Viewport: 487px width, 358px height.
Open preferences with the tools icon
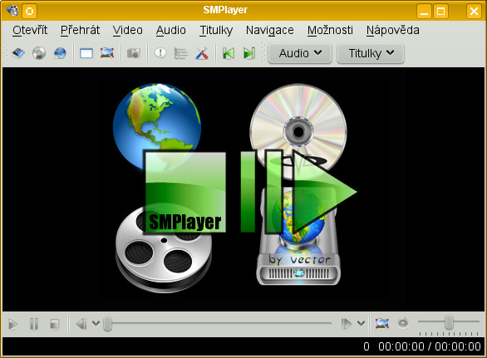[202, 53]
